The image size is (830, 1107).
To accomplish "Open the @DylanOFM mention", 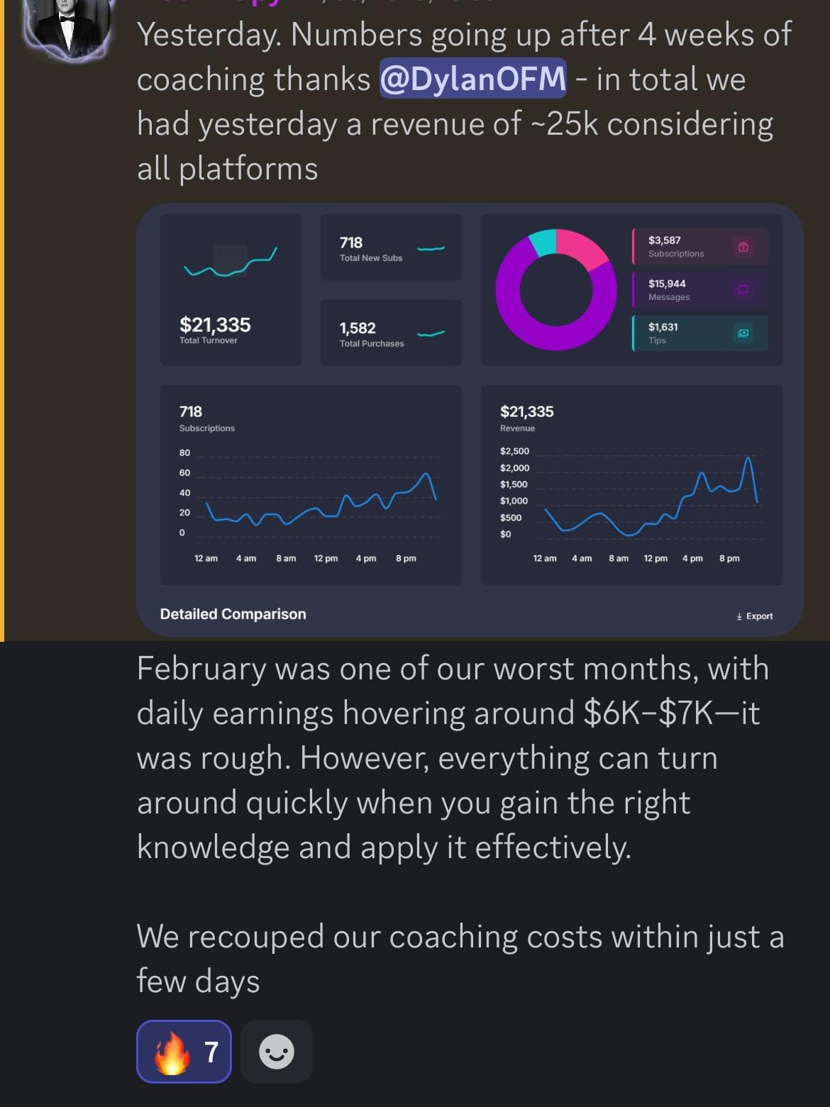I will point(472,78).
